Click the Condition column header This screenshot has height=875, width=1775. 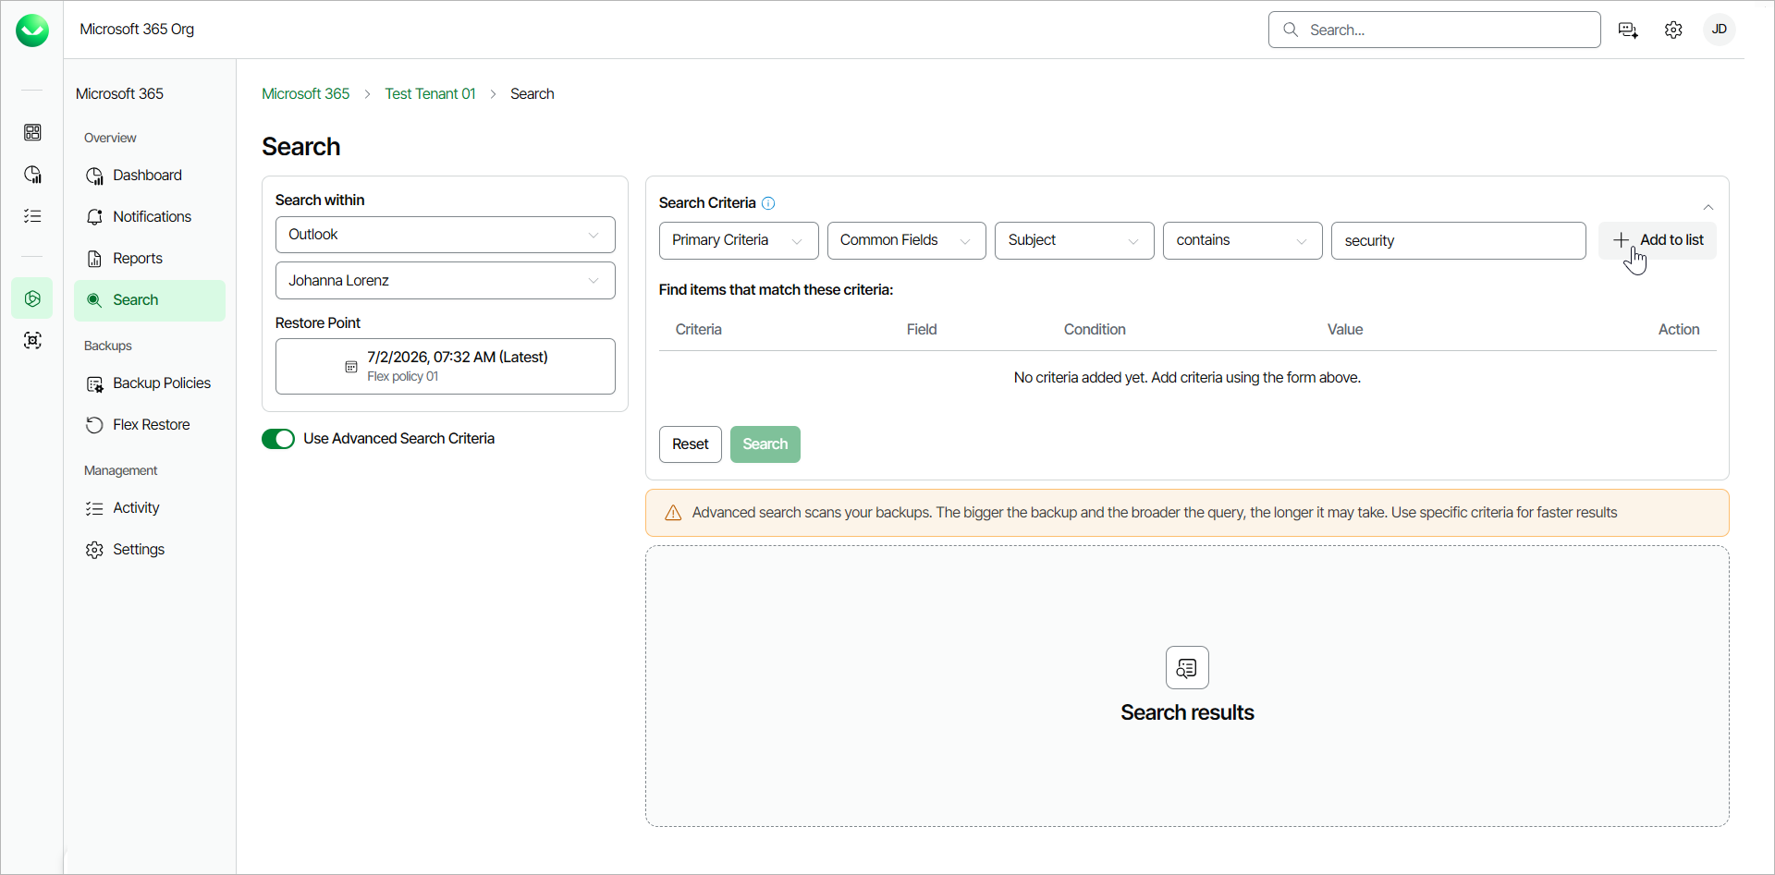(1095, 330)
